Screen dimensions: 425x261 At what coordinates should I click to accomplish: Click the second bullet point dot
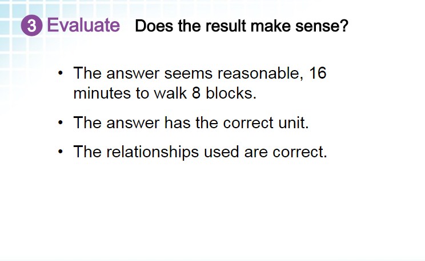(60, 123)
